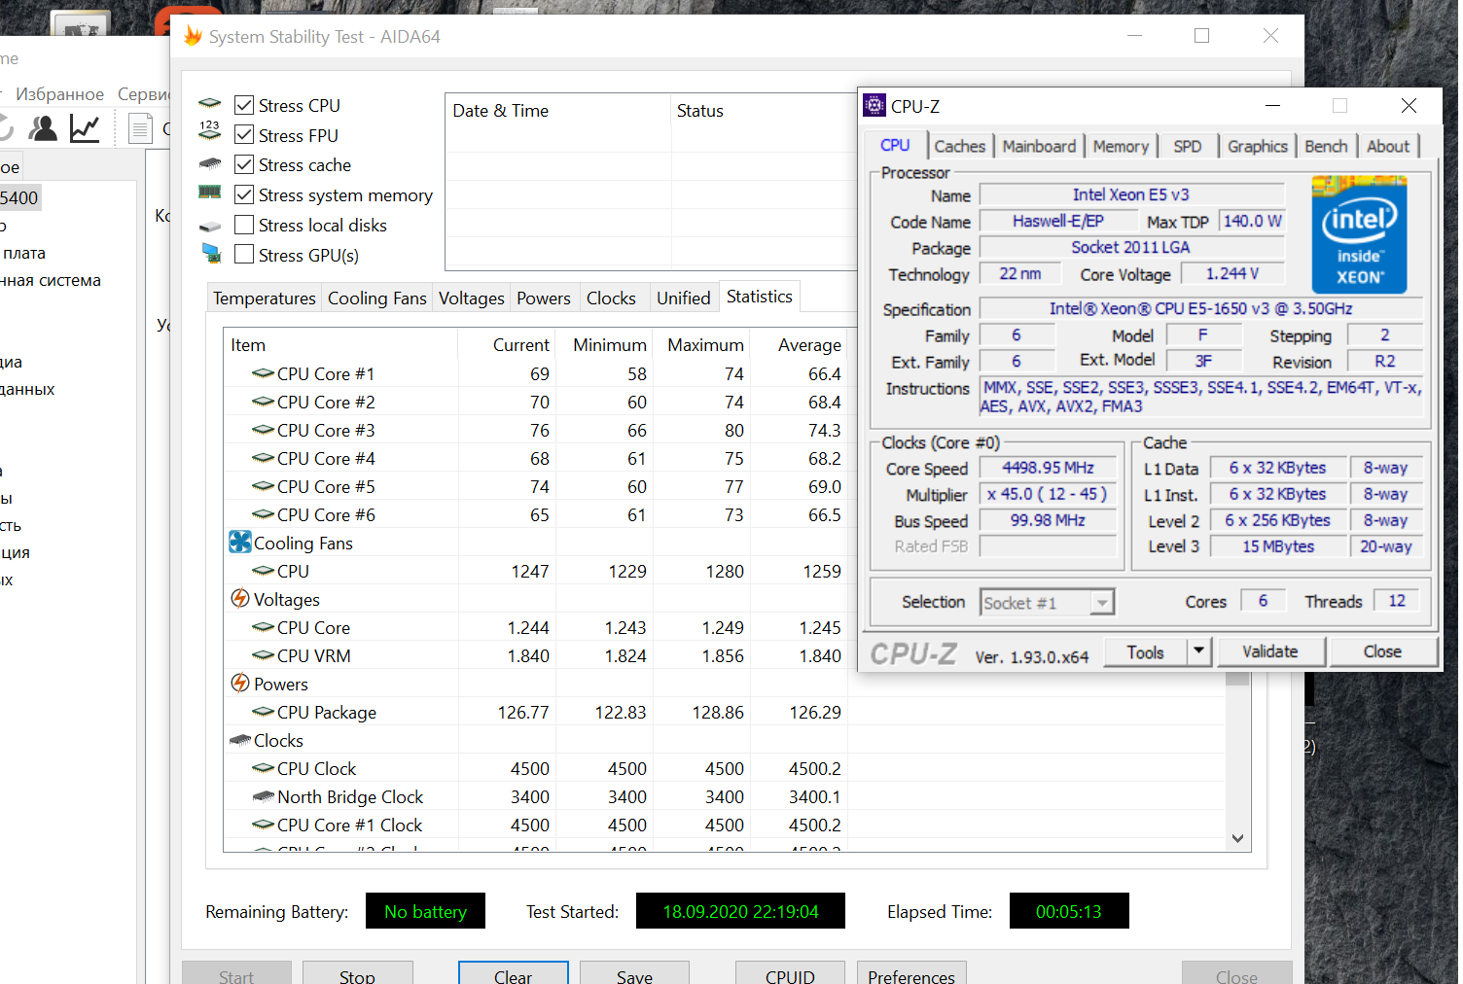Open the Unified tab
This screenshot has width=1463, height=984.
point(683,299)
